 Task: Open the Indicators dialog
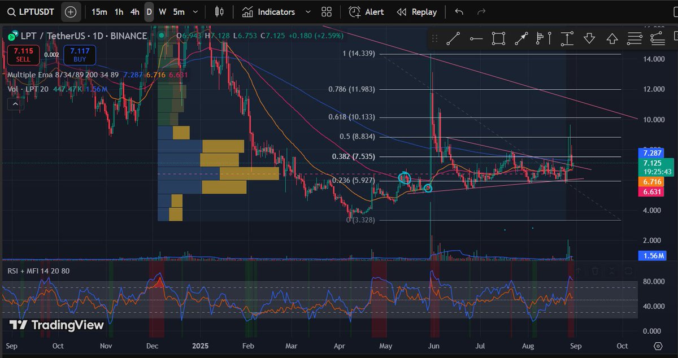[269, 12]
